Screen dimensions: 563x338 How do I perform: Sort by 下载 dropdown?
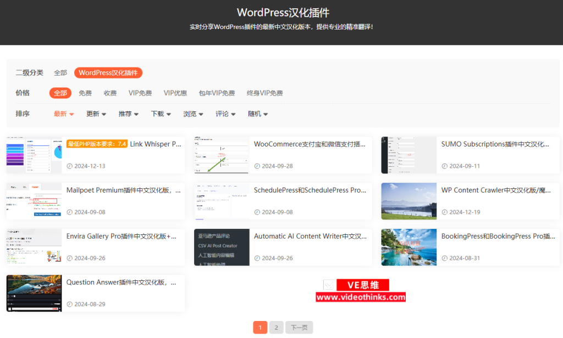pyautogui.click(x=161, y=114)
